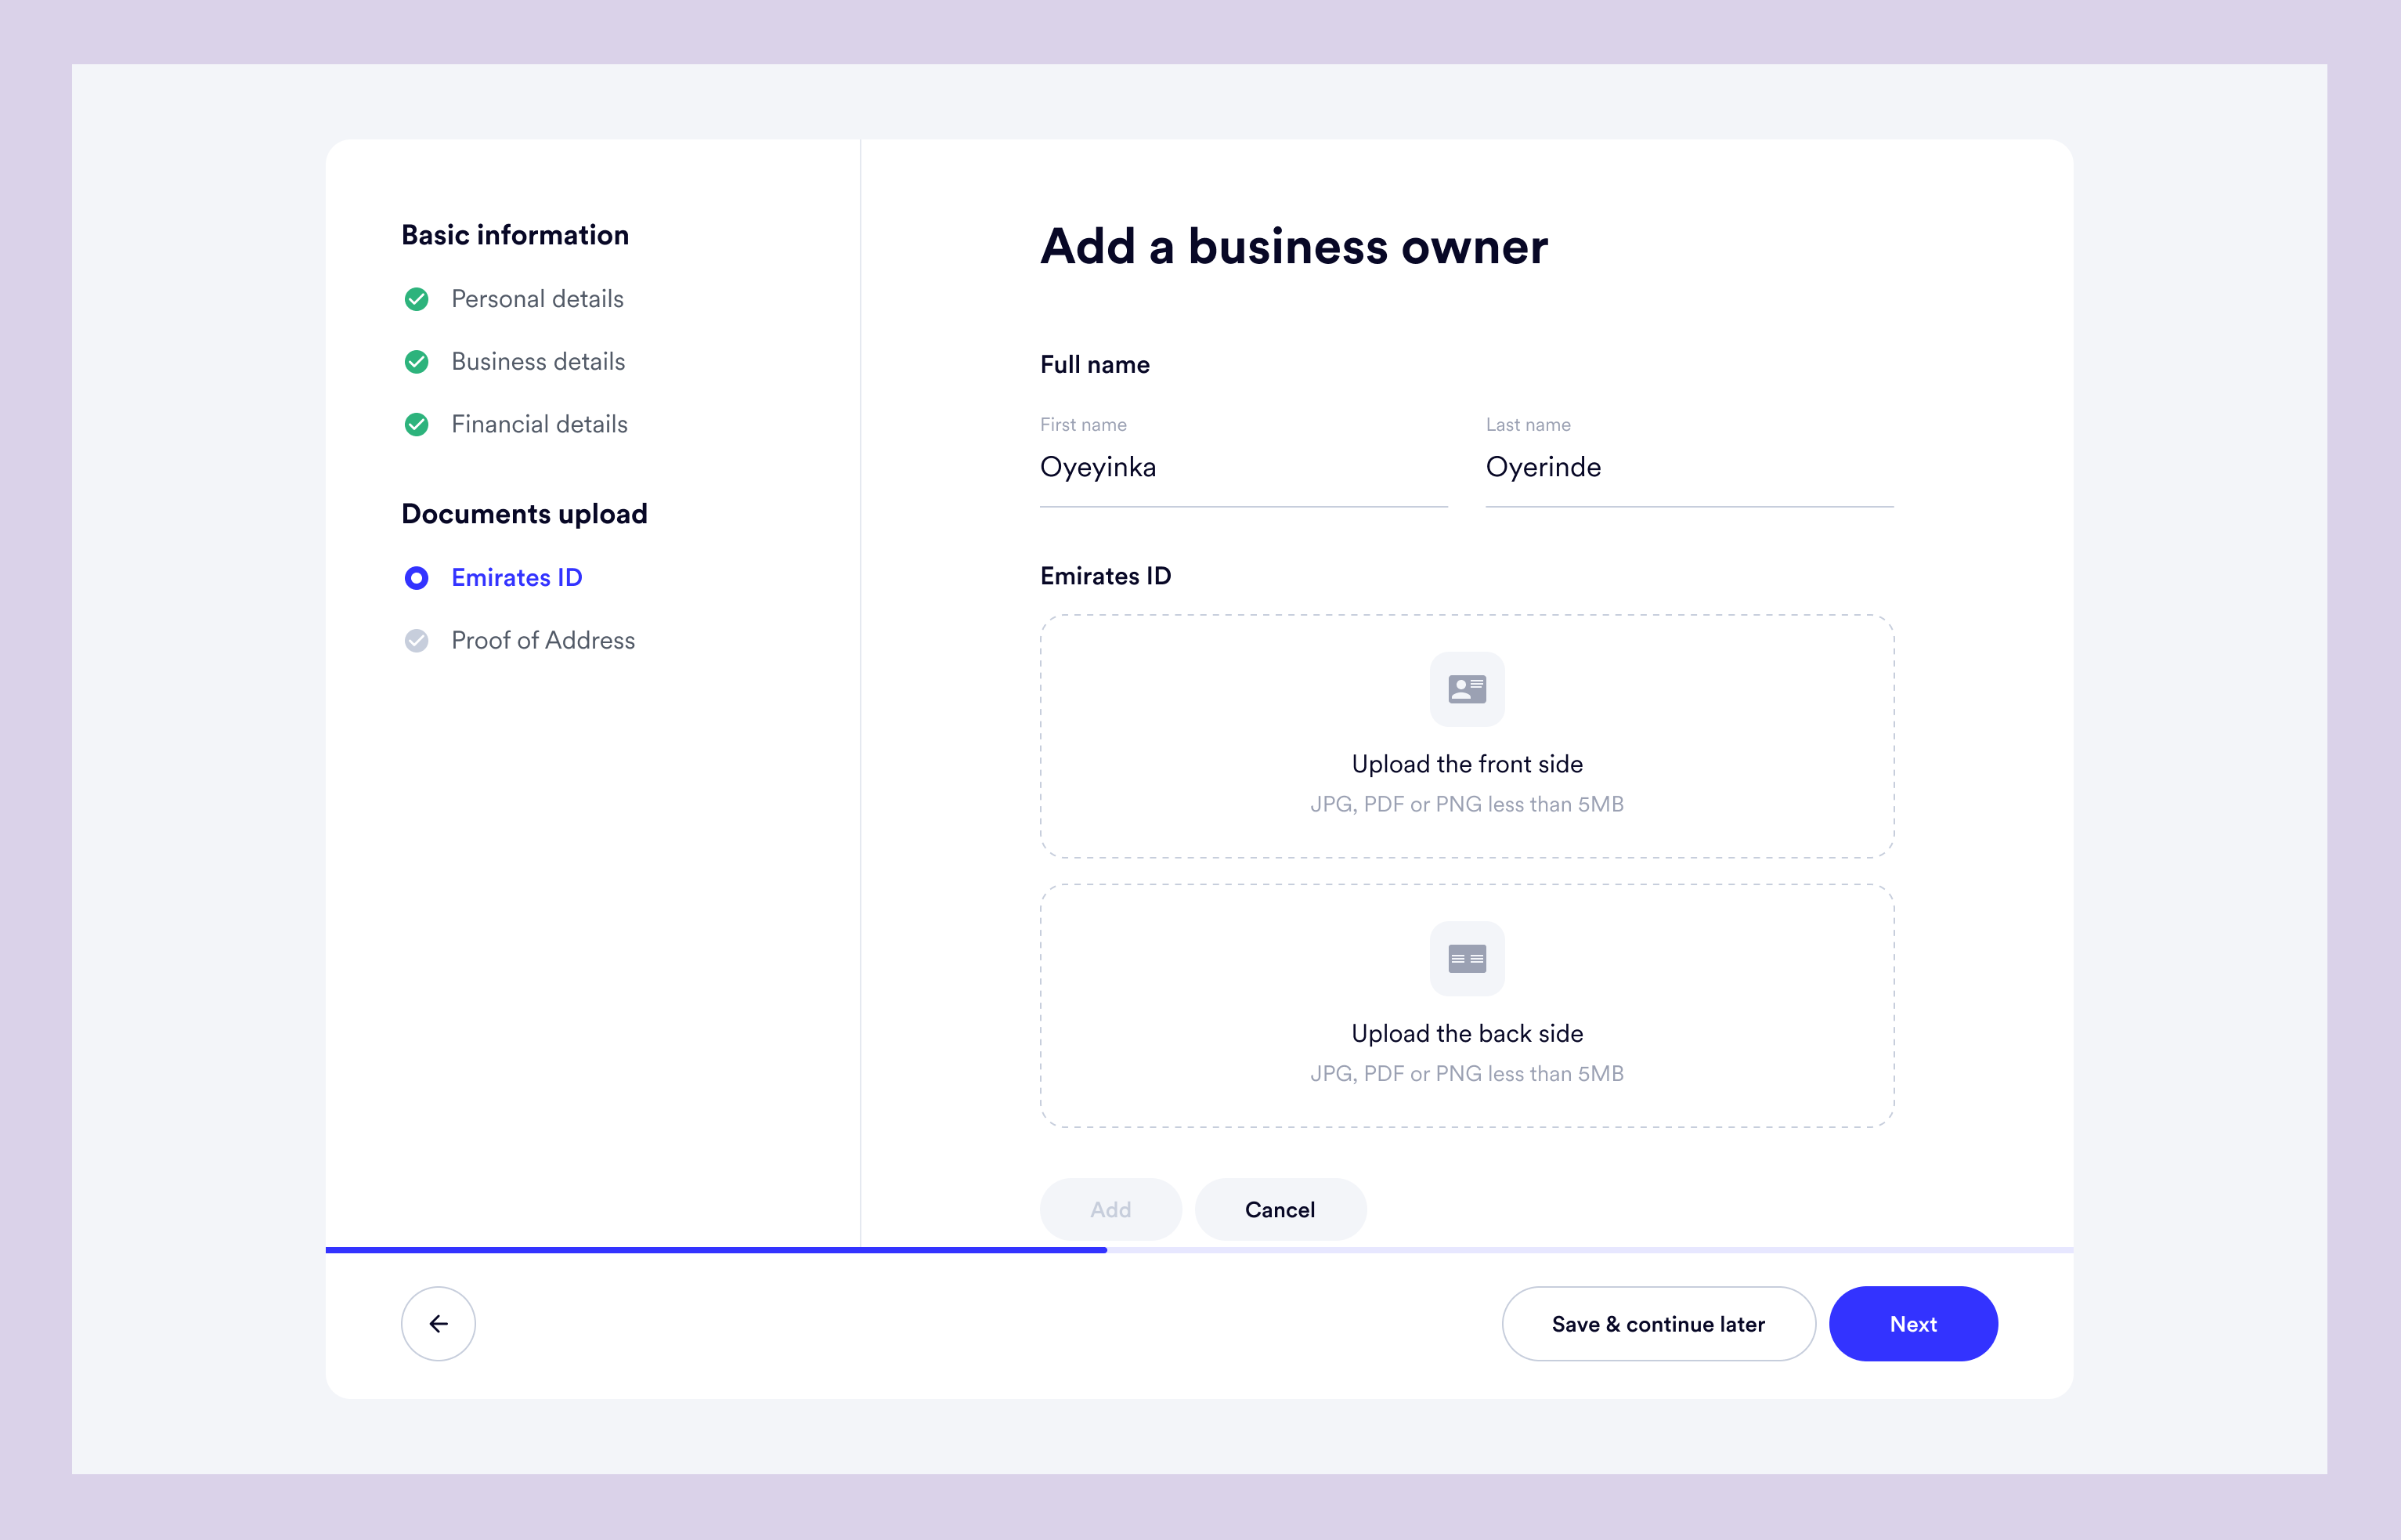Click the disabled Add button
The image size is (2401, 1540).
tap(1110, 1209)
